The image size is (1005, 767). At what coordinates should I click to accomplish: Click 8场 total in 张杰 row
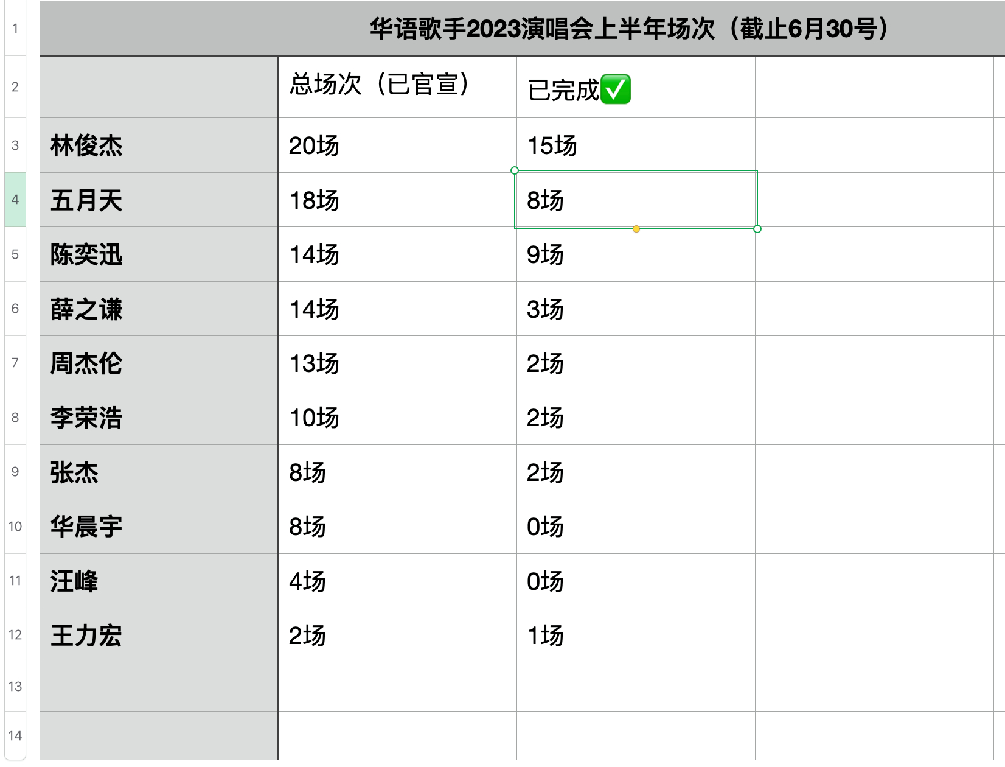tap(397, 472)
